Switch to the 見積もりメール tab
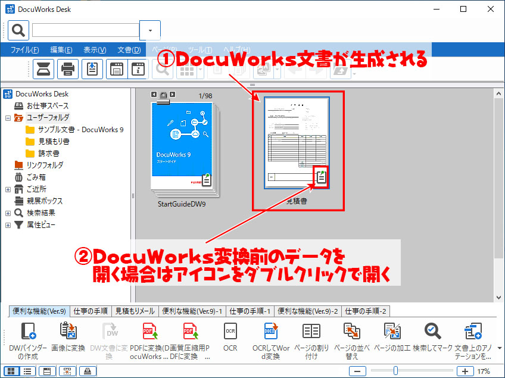This screenshot has height=378, width=505. click(x=135, y=311)
